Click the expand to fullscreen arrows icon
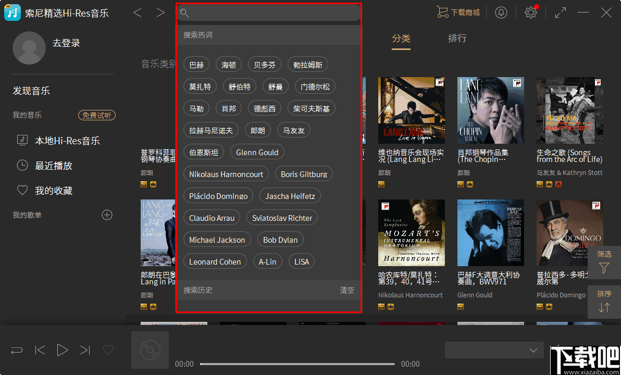 coord(561,12)
